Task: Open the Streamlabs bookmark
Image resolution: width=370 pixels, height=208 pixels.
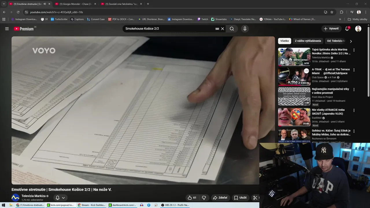Action: [219, 19]
